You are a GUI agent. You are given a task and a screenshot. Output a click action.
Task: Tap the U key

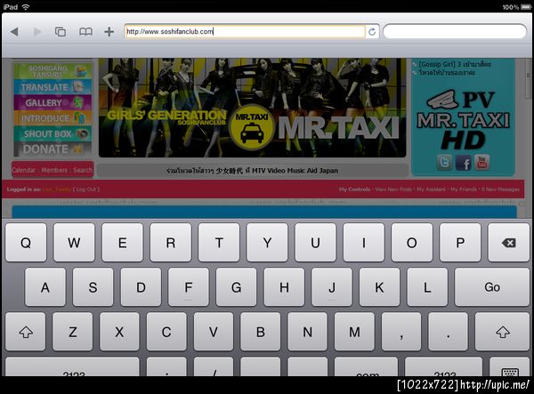(x=315, y=243)
